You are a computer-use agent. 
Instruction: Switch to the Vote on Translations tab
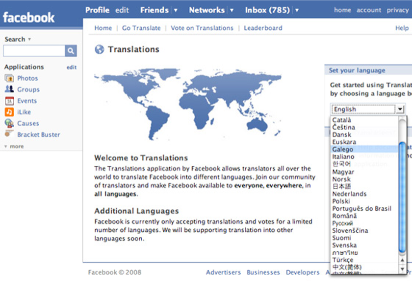[202, 28]
